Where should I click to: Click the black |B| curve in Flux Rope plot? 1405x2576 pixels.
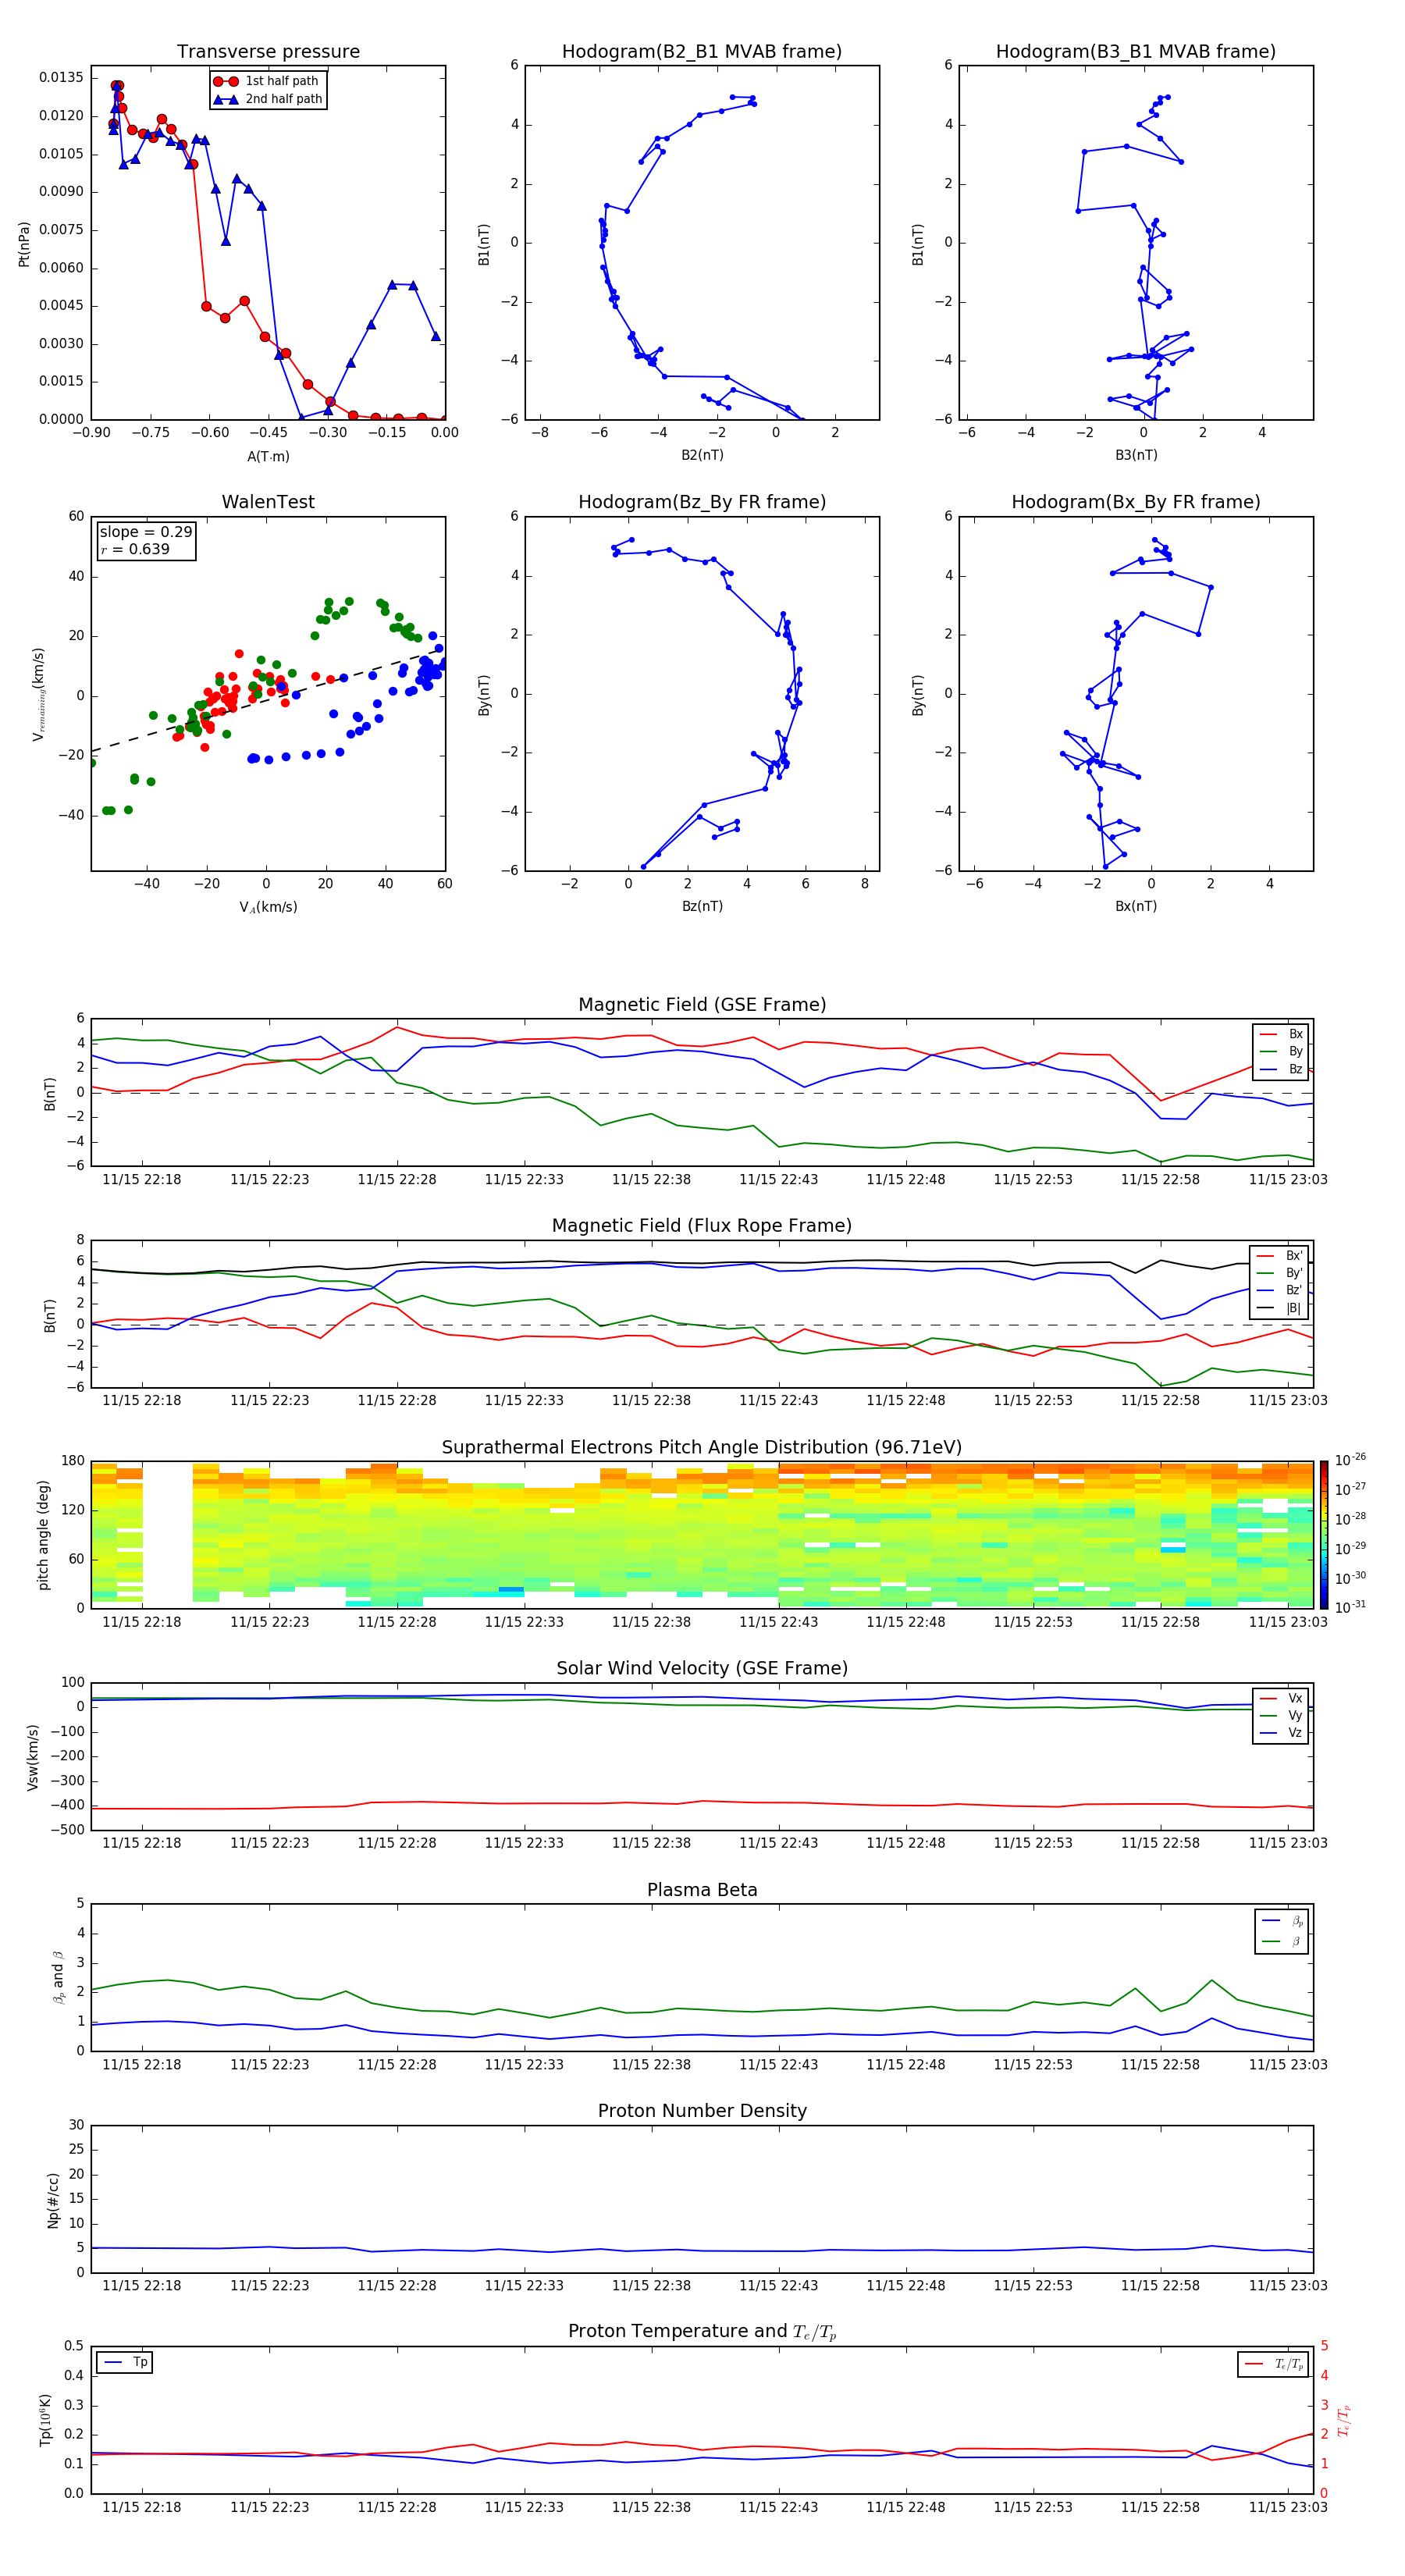click(x=702, y=1262)
